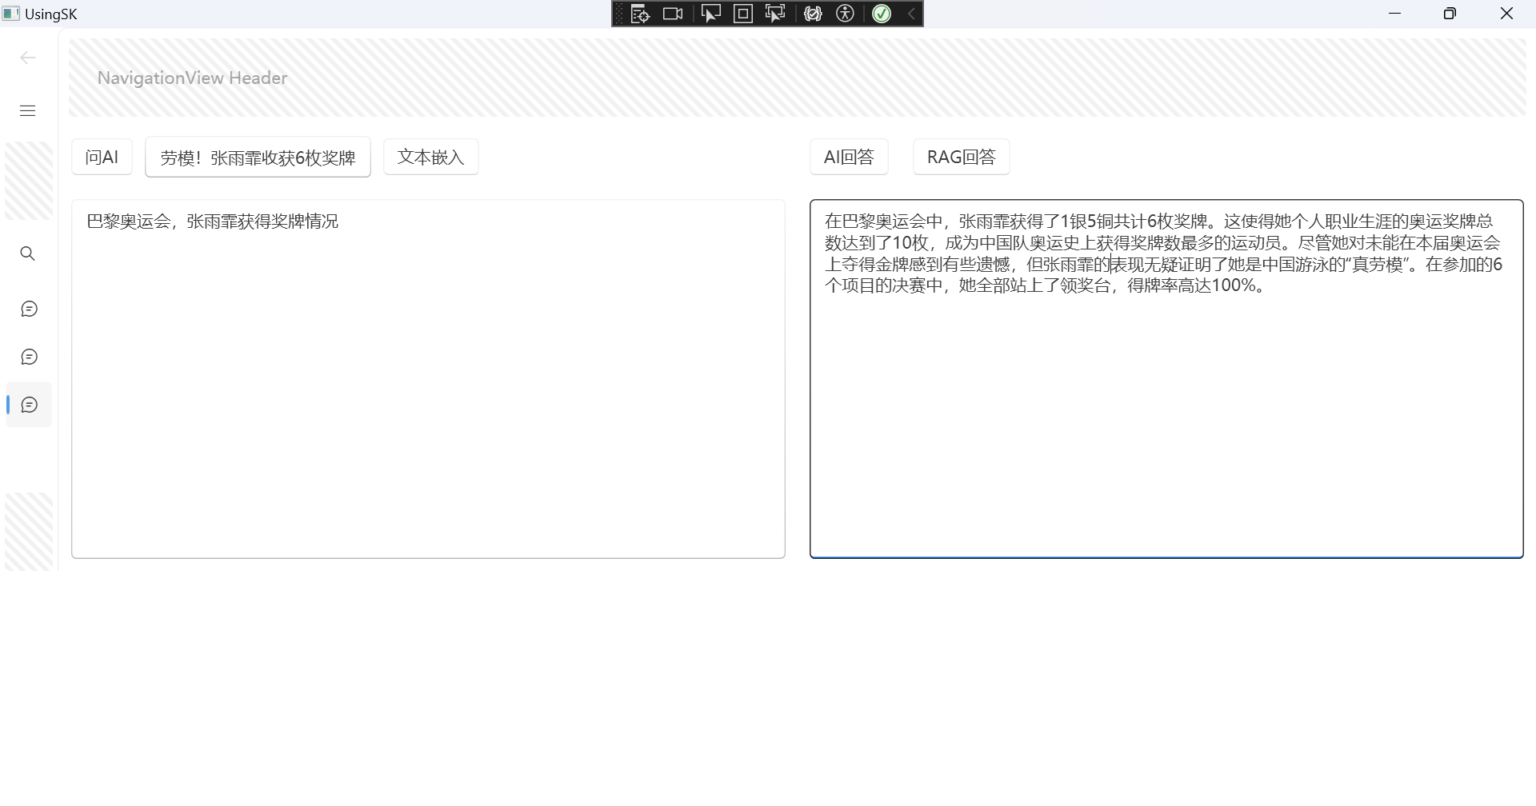Click the 劳模！张雨霏收获6枚奖牌 button
1536x806 pixels.
pyautogui.click(x=258, y=157)
